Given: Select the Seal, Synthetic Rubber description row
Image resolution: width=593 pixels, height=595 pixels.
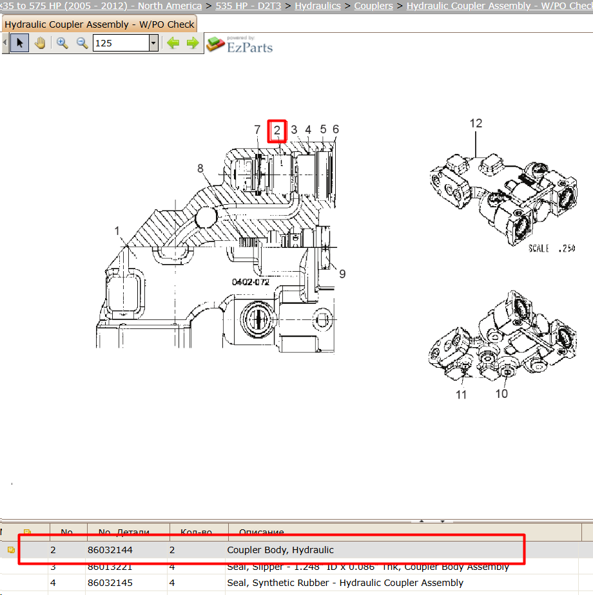Looking at the screenshot, I should 345,583.
